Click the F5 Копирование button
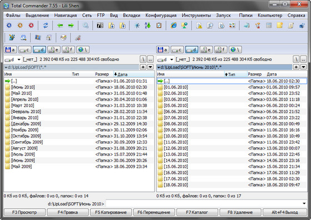 (111, 212)
